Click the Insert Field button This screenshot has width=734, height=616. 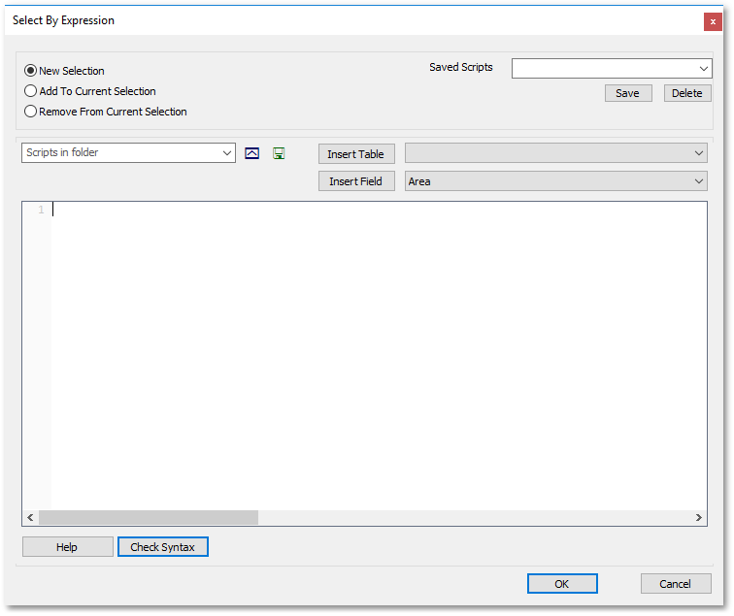coord(356,181)
